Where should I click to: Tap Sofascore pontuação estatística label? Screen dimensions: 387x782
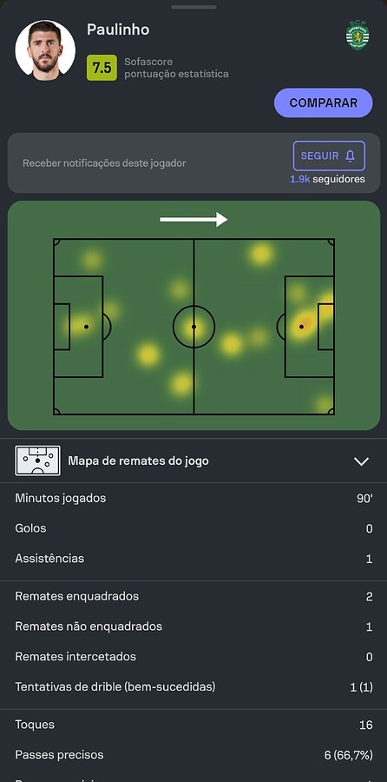[x=177, y=68]
